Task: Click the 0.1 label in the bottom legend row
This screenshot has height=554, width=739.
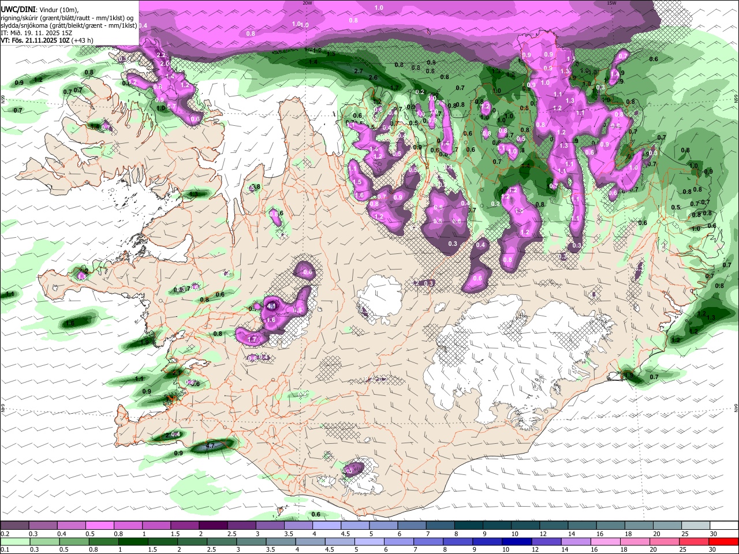Action: click(x=4, y=549)
